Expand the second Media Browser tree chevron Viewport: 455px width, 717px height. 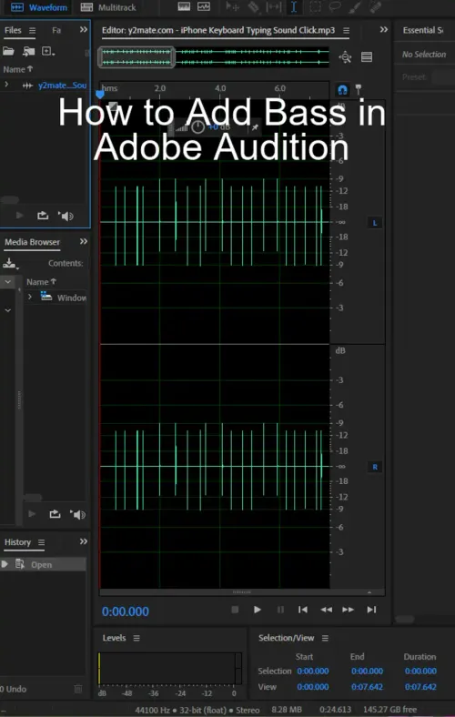8,310
